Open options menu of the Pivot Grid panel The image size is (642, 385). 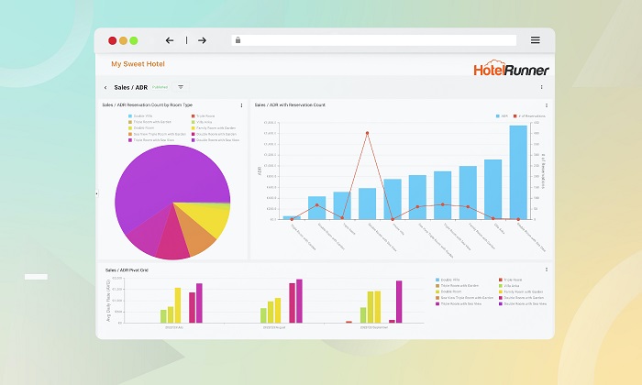pyautogui.click(x=547, y=269)
